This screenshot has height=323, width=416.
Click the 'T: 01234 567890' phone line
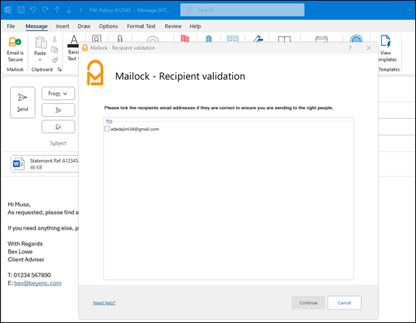29,275
